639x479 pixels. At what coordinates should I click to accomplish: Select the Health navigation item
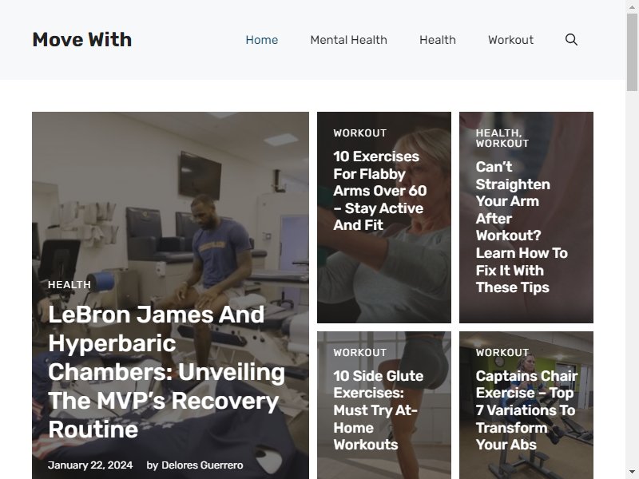click(438, 40)
